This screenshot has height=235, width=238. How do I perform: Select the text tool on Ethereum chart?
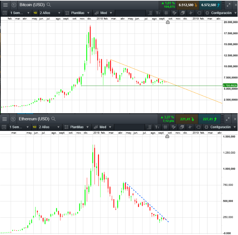click(x=157, y=127)
